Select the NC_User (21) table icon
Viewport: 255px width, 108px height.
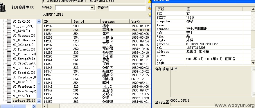[9, 82]
